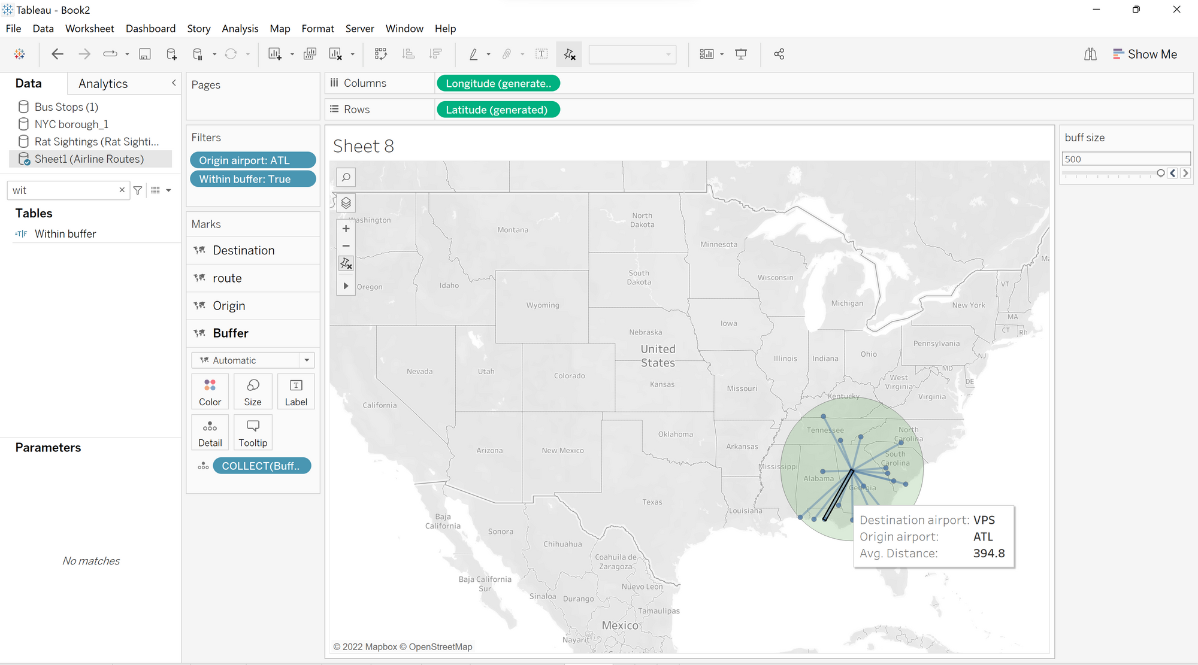The image size is (1198, 665).
Task: Zoom in on the map with plus button
Action: [x=346, y=229]
